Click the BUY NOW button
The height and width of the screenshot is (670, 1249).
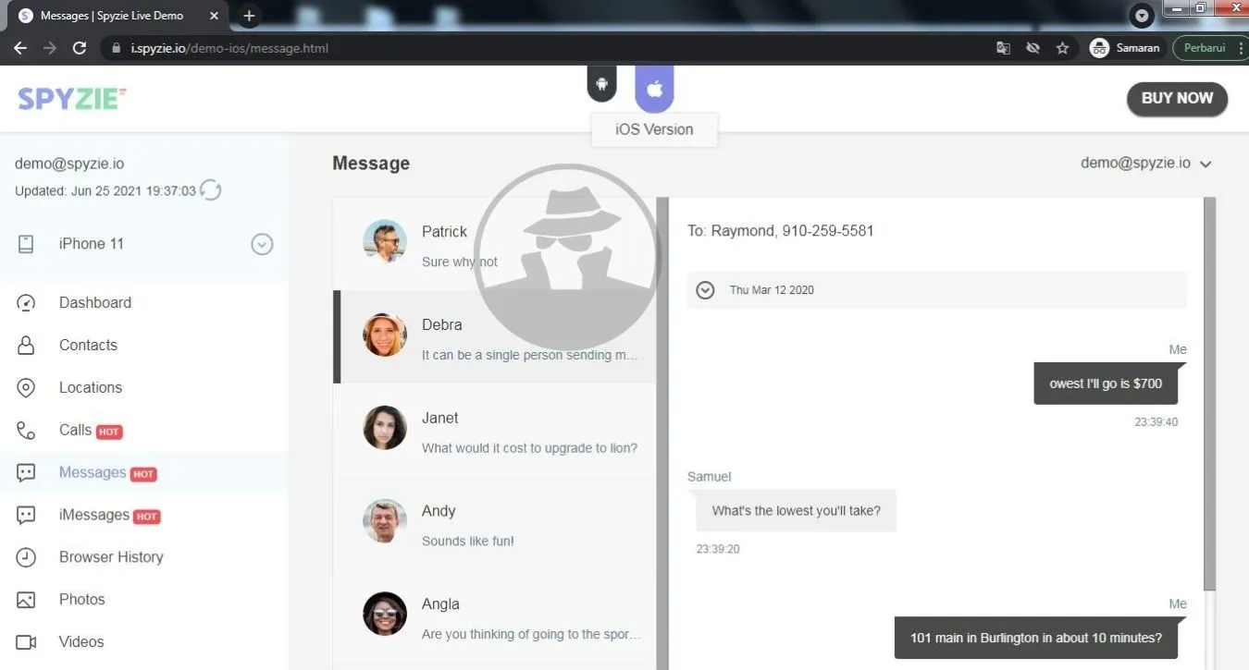[x=1177, y=99]
